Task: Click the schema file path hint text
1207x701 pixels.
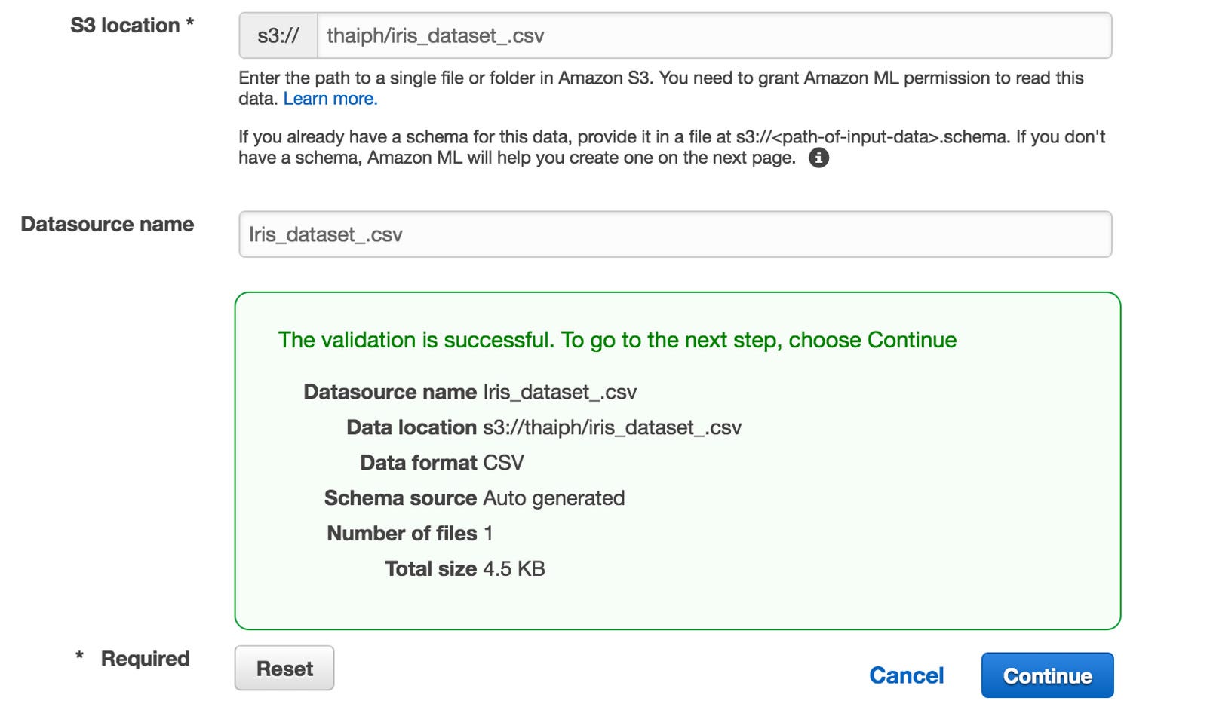Action: click(671, 137)
